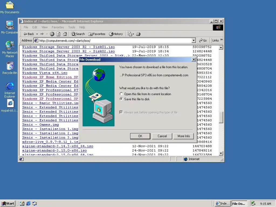Open Windows Storage Server Disk01.iso link
This screenshot has width=276, height=207.
(x=68, y=47)
